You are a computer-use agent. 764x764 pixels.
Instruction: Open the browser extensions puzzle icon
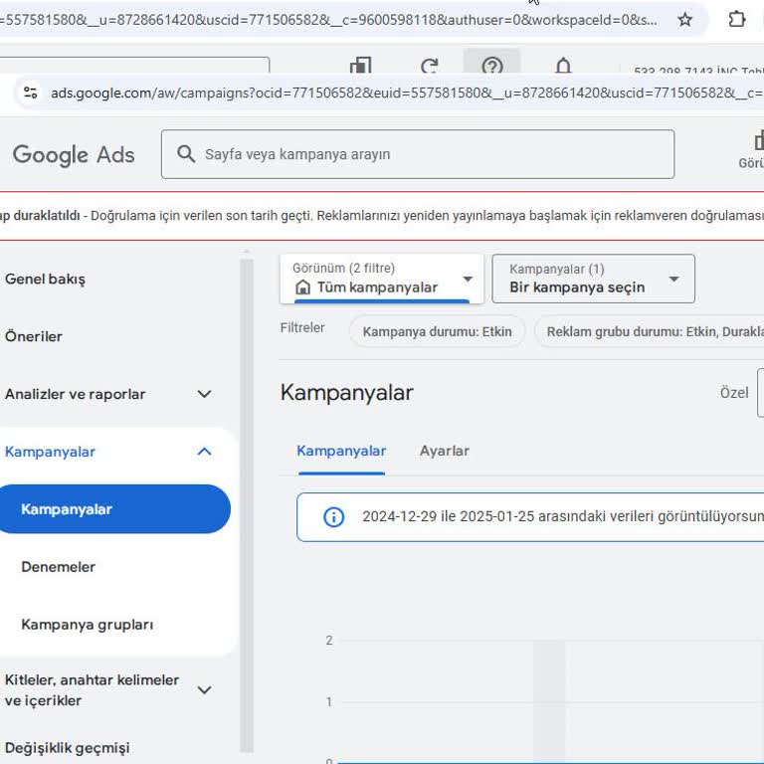pos(736,19)
